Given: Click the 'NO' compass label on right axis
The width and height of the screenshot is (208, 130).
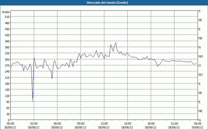Looking at the screenshot, I should click(x=200, y=56).
